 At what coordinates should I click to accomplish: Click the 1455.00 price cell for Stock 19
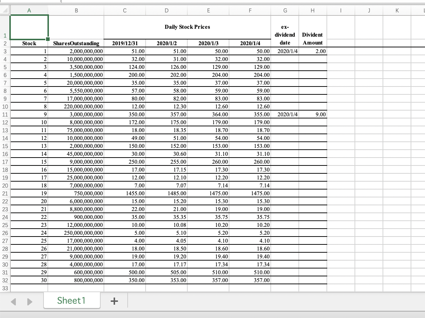[x=124, y=193]
